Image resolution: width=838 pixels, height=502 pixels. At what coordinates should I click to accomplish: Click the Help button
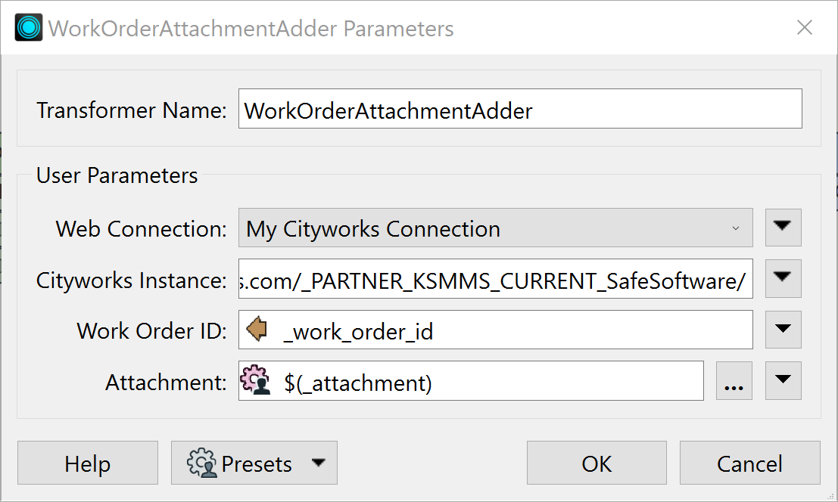[87, 463]
